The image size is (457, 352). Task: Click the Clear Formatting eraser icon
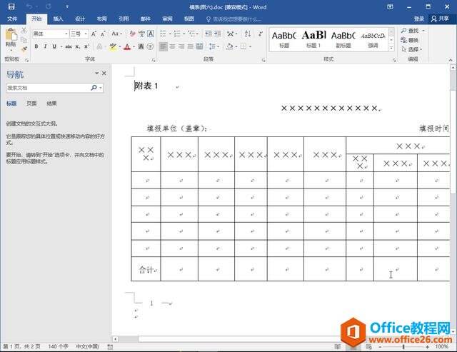click(132, 34)
